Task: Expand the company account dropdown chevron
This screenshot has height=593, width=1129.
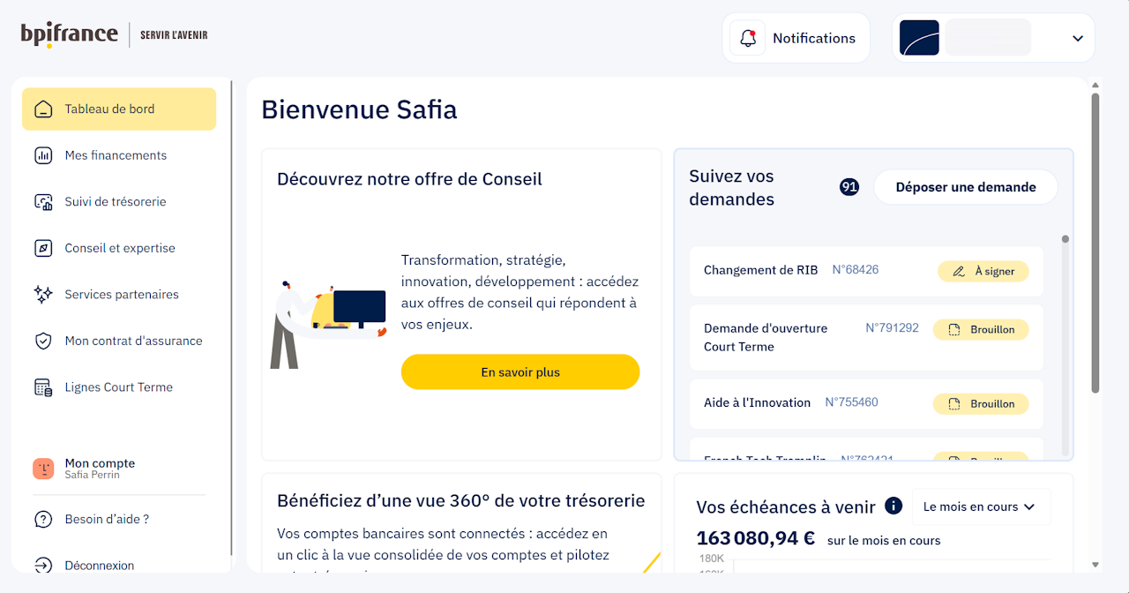Action: 1077,38
